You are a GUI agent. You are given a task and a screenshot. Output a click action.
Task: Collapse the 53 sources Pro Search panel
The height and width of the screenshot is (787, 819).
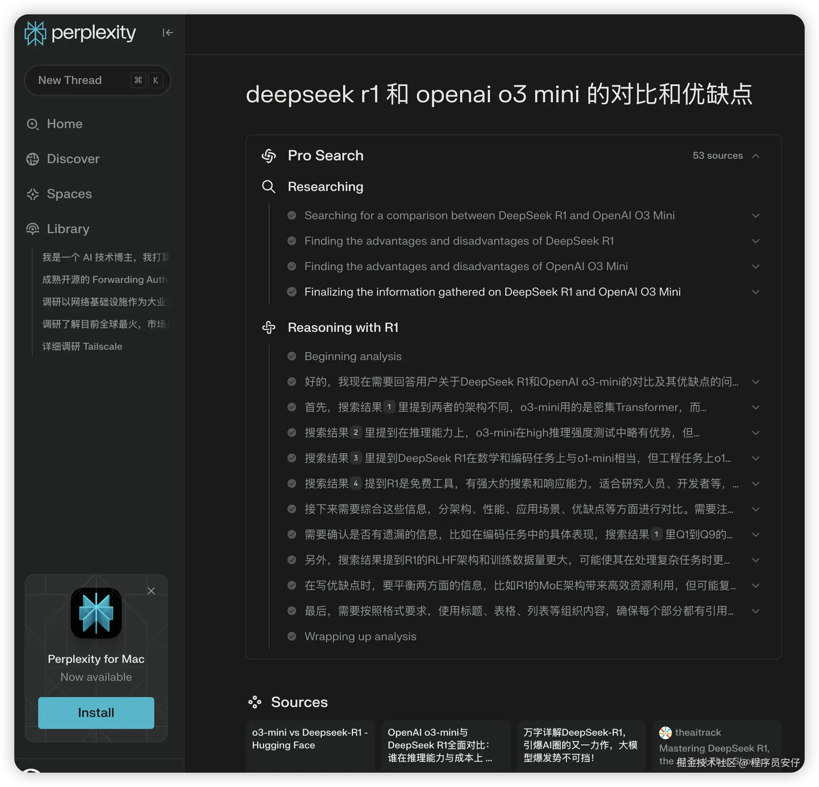(755, 156)
